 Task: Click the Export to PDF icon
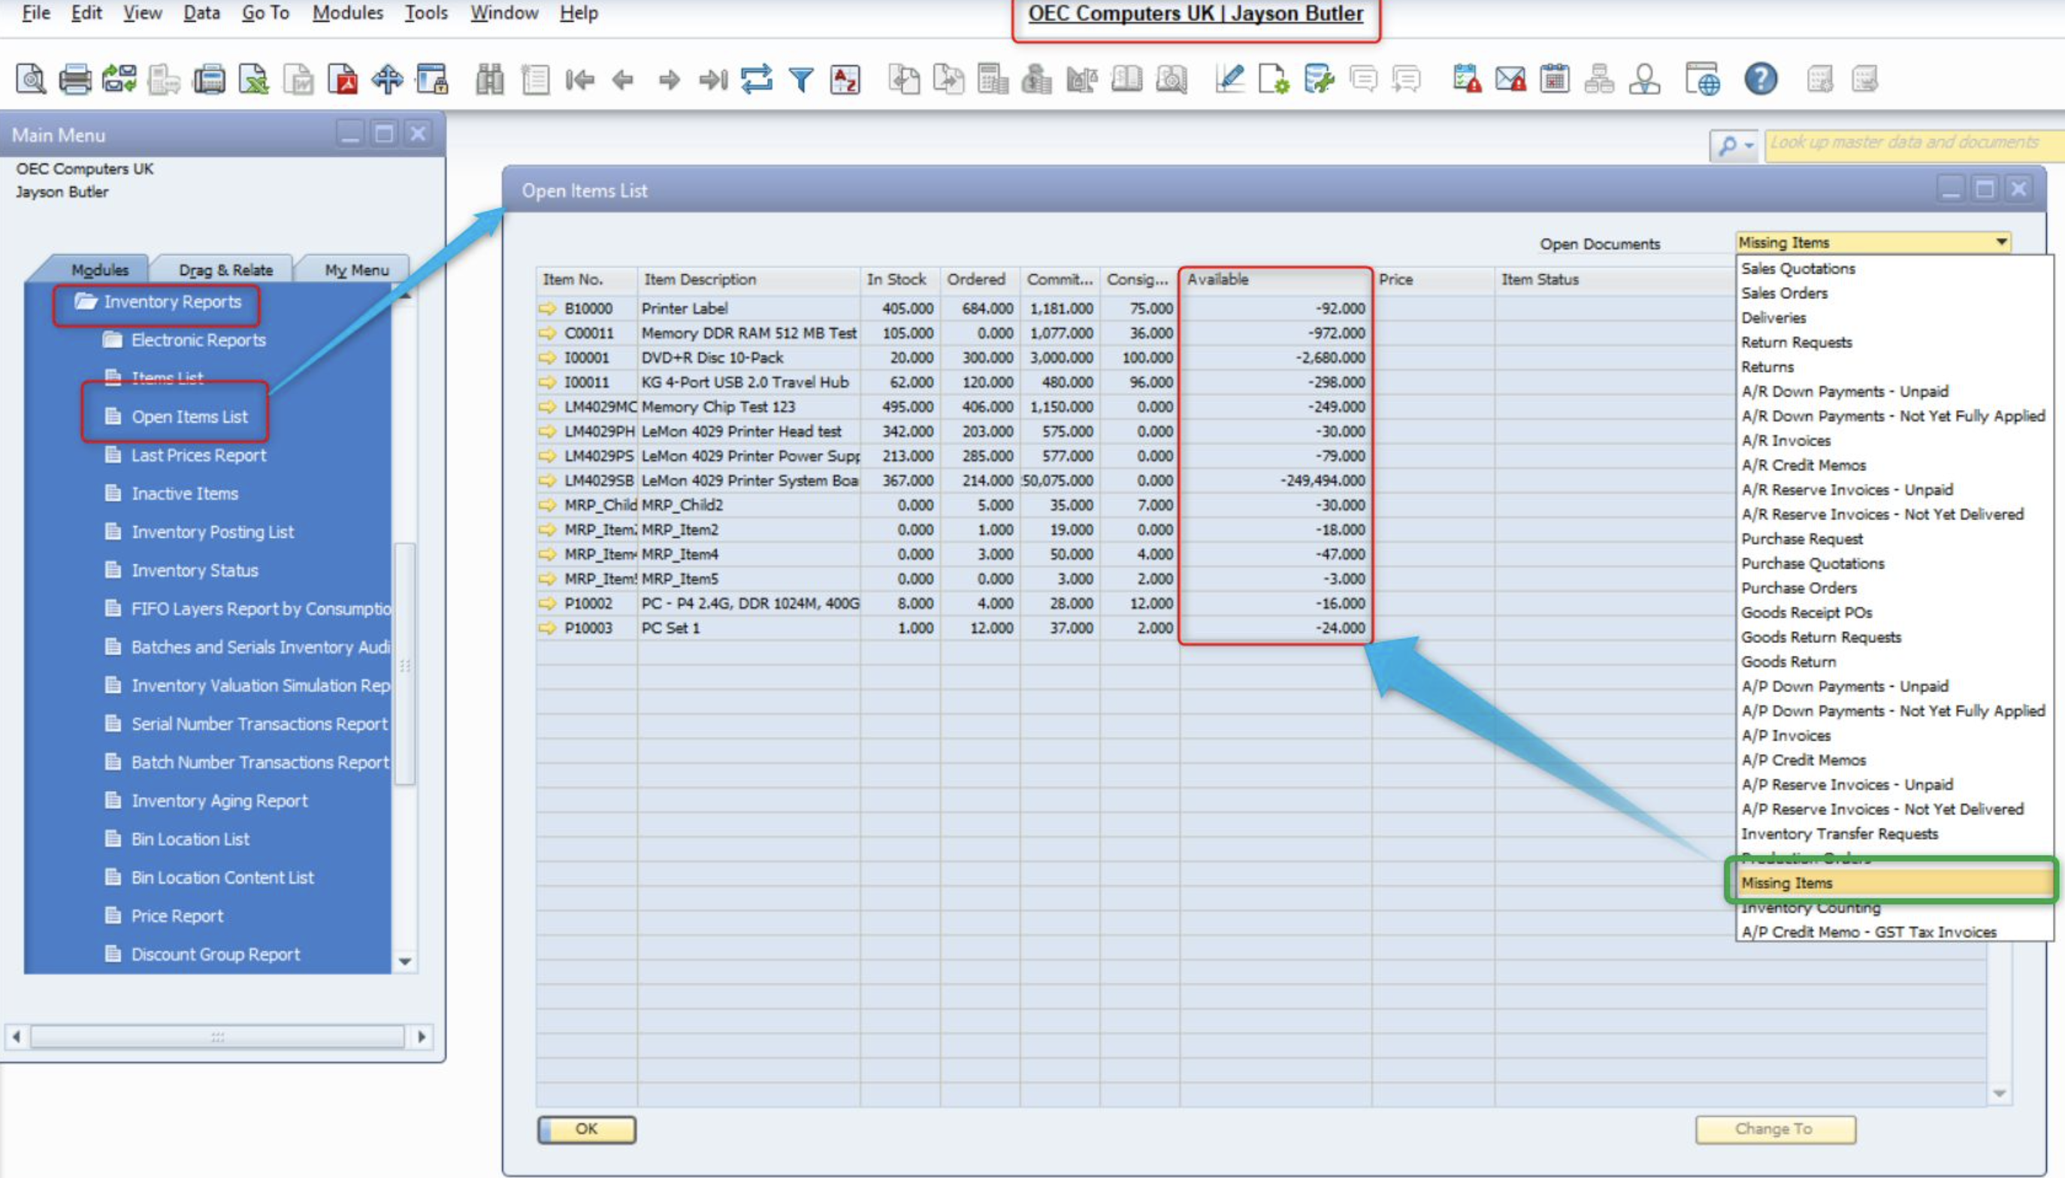coord(342,80)
